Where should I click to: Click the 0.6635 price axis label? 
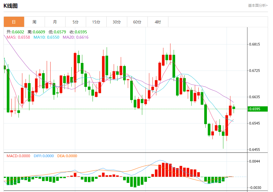[254, 97]
